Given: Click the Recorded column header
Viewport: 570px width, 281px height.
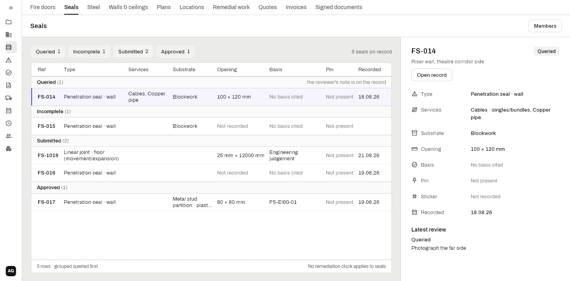Looking at the screenshot, I should coord(370,70).
